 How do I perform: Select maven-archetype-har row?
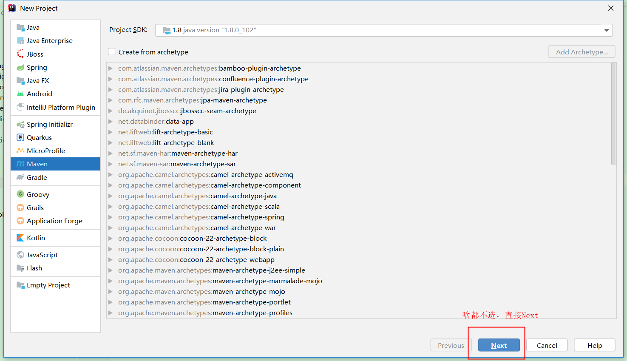point(358,153)
